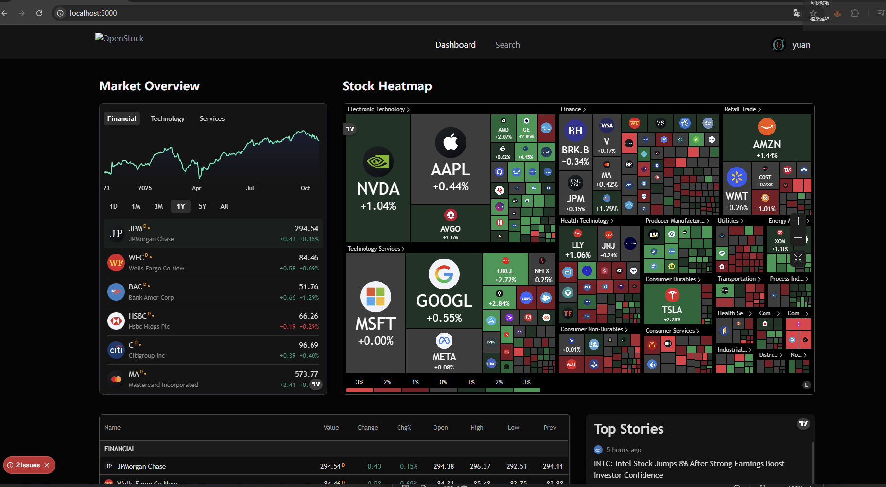This screenshot has height=487, width=886.
Task: Click TradingView logo on heatmap corner
Action: coord(350,129)
